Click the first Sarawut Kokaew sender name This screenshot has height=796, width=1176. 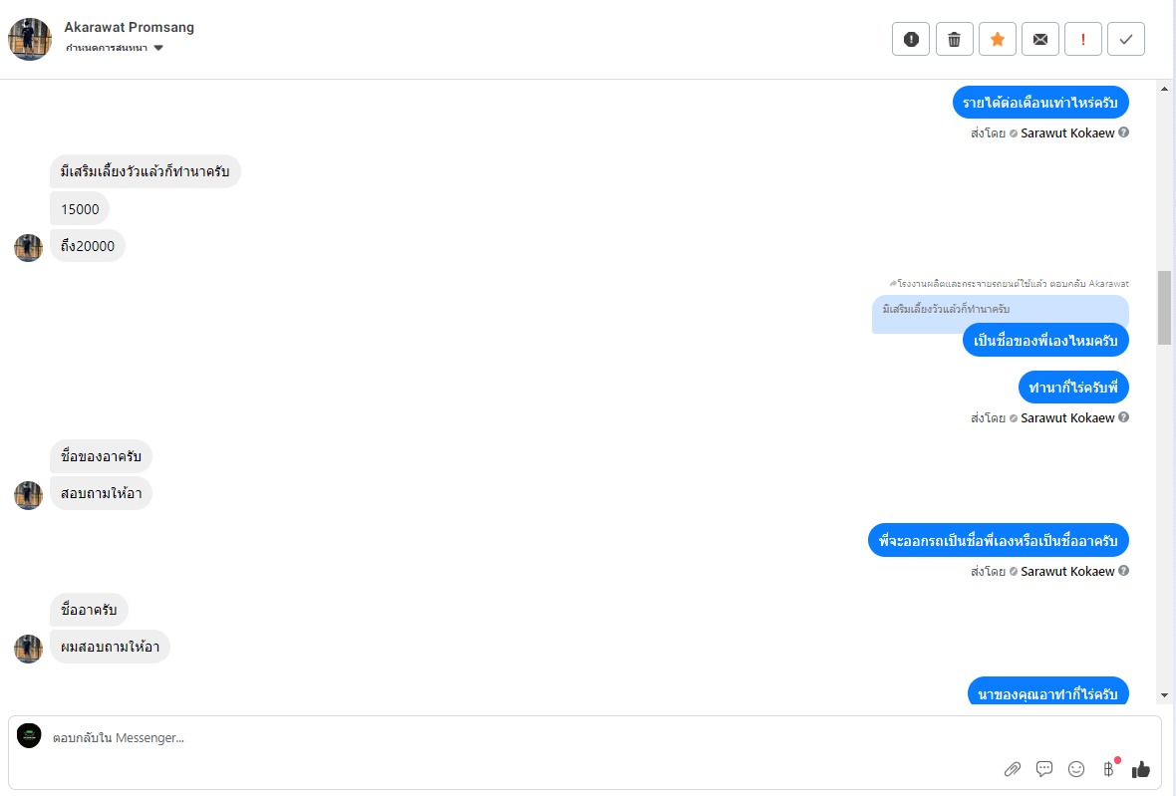point(1067,133)
